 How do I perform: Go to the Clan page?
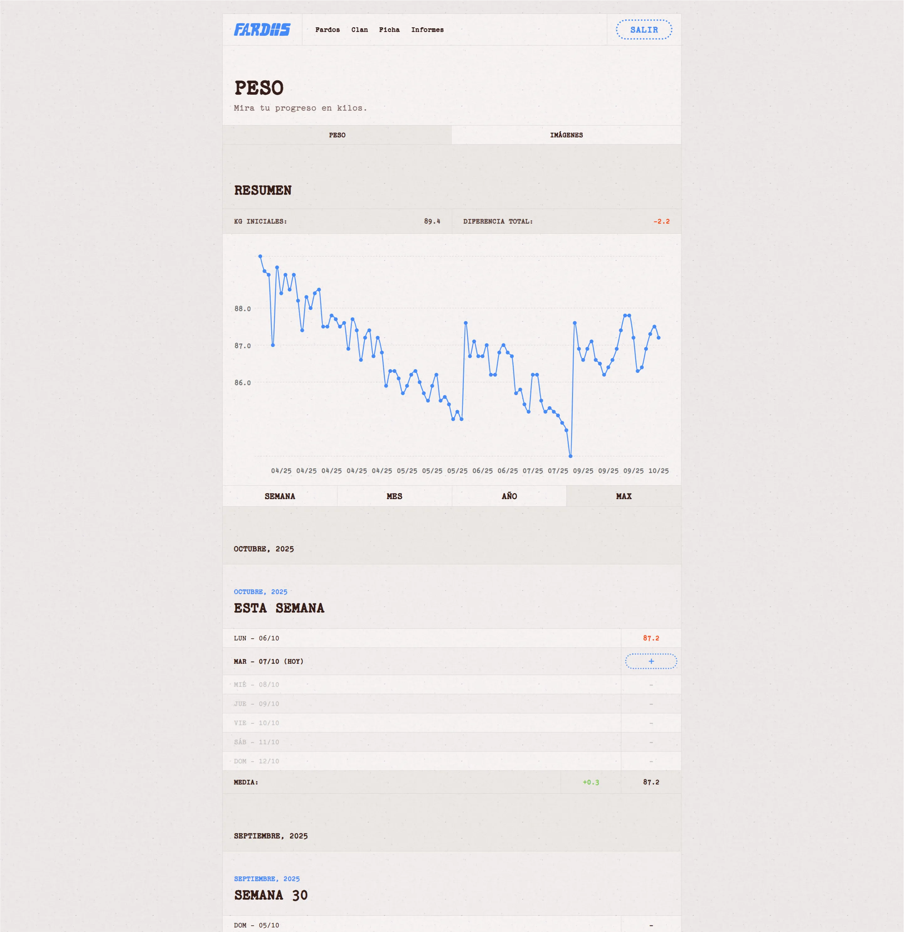(359, 30)
